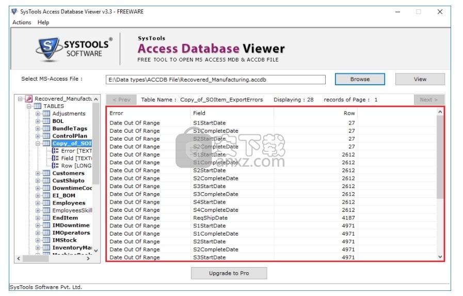This screenshot has width=463, height=296.
Task: Click the TABLES folder icon
Action: [x=38, y=106]
